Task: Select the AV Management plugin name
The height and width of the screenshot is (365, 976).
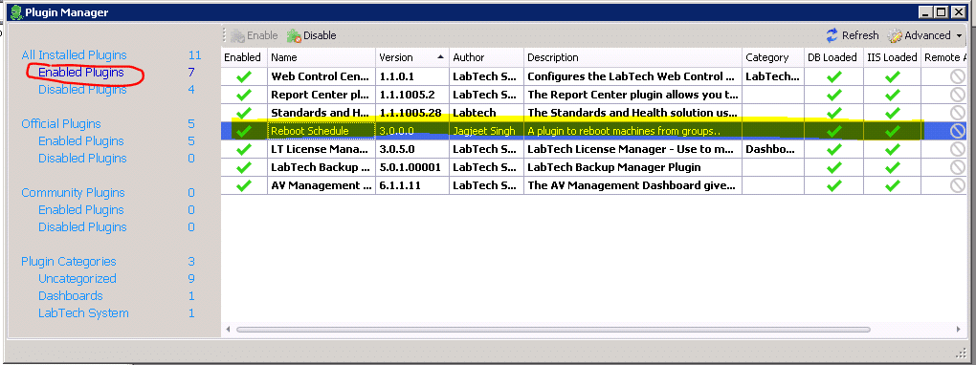Action: point(322,185)
